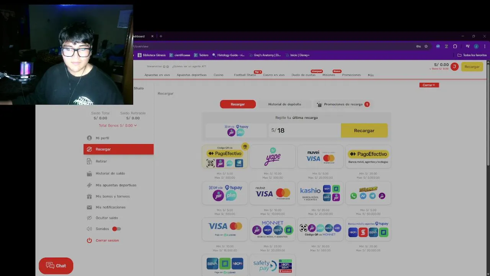Bookmark page with star icon
Image resolution: width=490 pixels, height=276 pixels.
click(426, 46)
